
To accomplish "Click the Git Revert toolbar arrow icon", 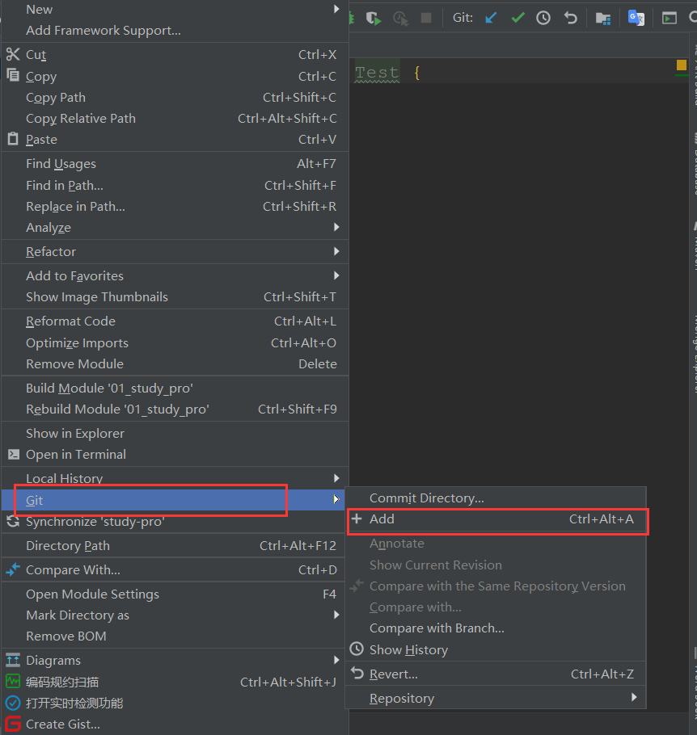I will coord(570,18).
